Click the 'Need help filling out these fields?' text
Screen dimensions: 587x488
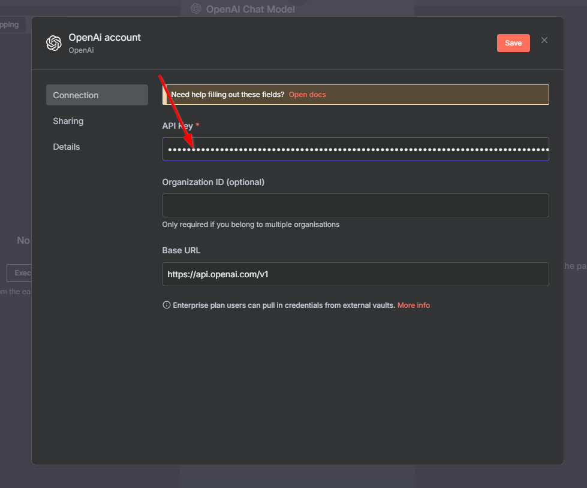[228, 95]
